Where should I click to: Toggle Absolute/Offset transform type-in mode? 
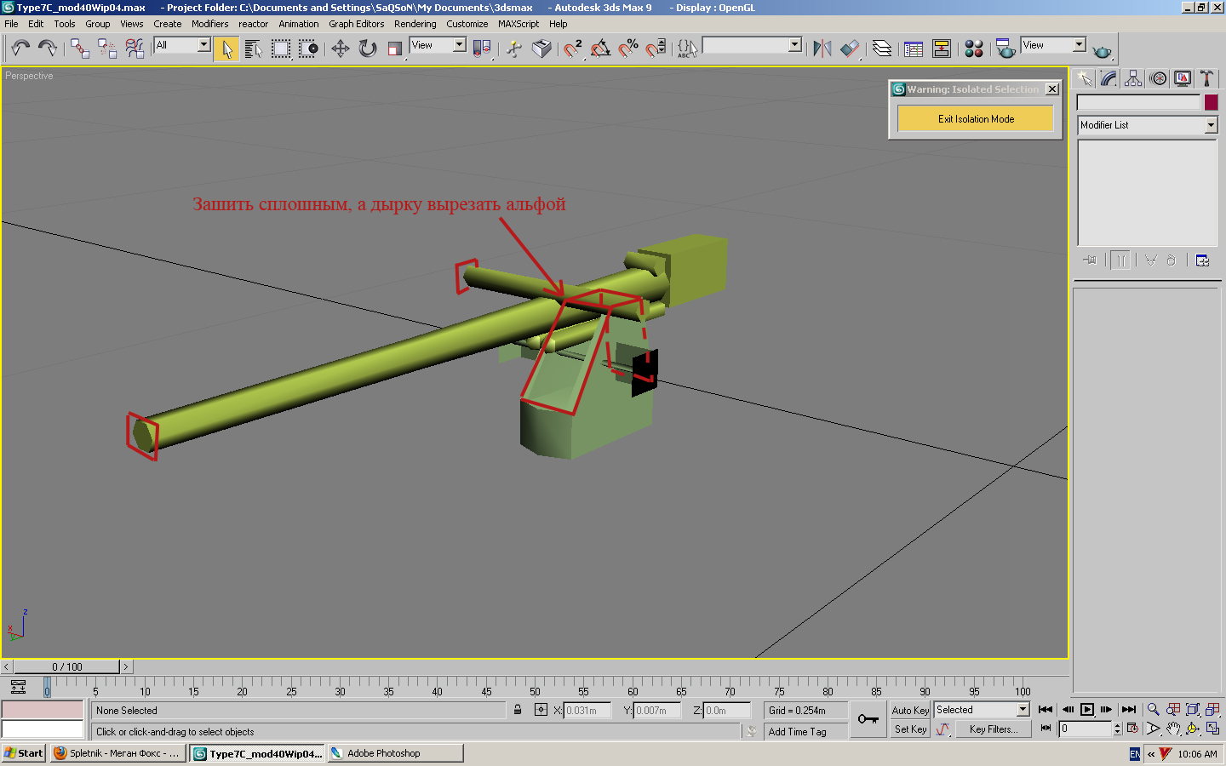541,710
